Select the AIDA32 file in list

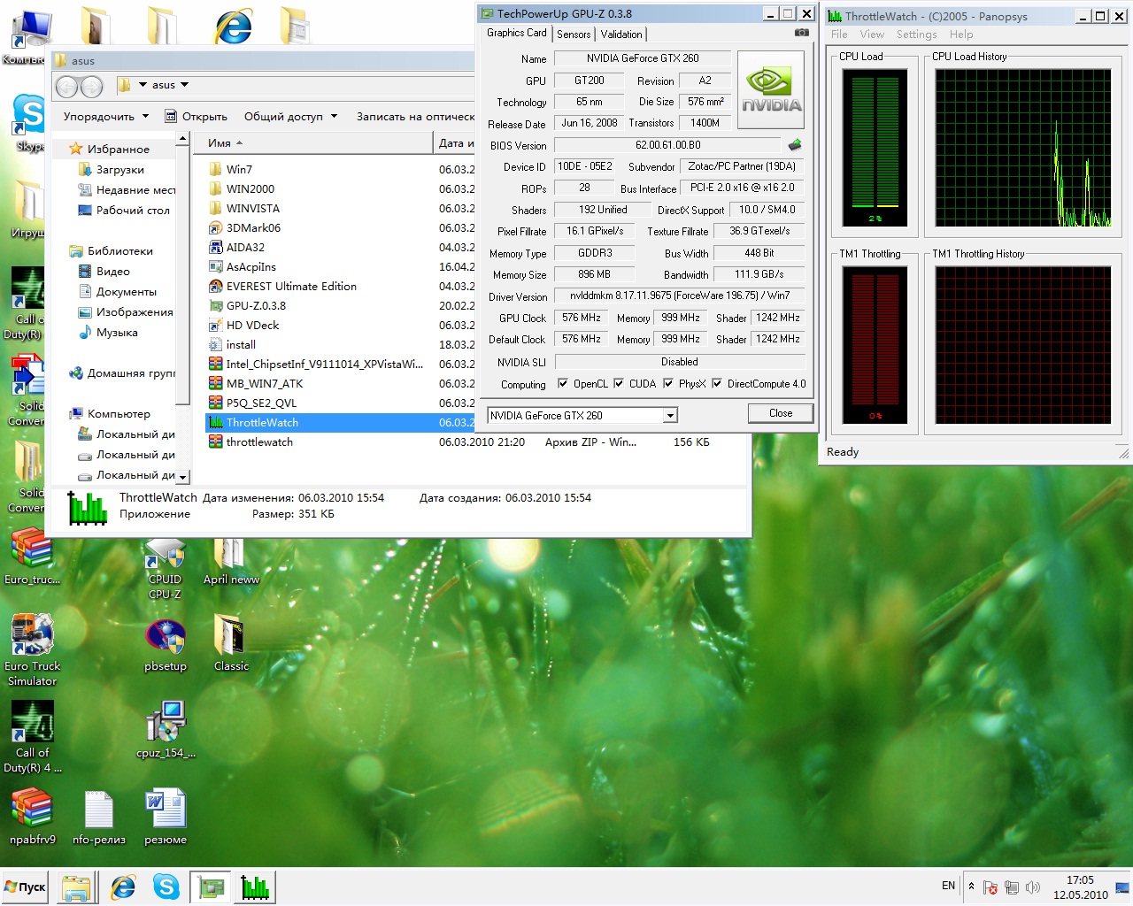pyautogui.click(x=245, y=248)
